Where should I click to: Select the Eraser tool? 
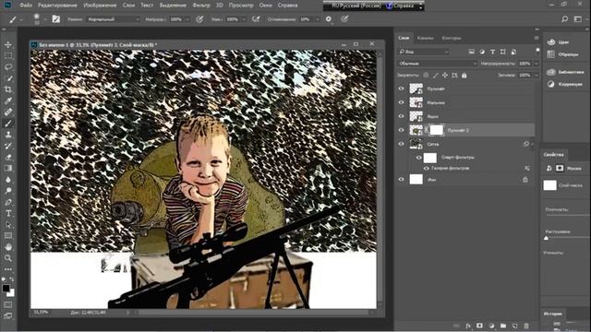click(x=8, y=157)
